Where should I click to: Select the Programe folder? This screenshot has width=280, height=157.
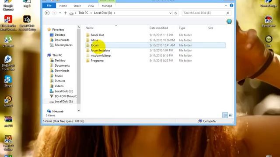pyautogui.click(x=97, y=61)
